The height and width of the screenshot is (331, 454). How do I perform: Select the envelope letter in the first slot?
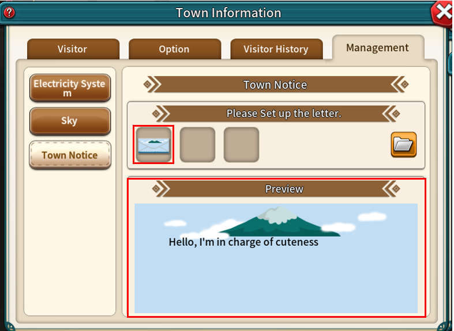(153, 144)
